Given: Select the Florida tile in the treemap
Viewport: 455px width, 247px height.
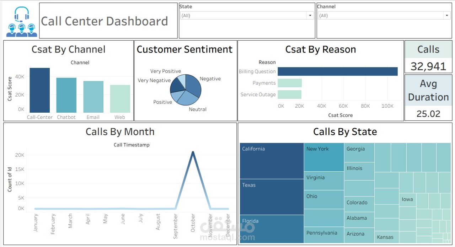Looking at the screenshot, I should pyautogui.click(x=272, y=229).
